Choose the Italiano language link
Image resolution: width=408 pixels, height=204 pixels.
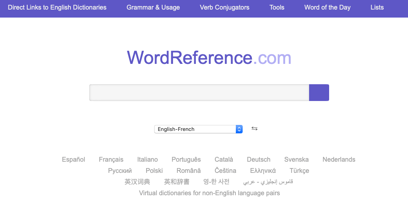pos(147,159)
